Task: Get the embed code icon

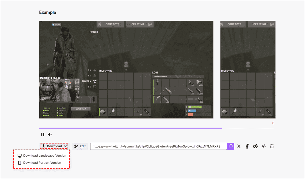Action: [x=264, y=146]
